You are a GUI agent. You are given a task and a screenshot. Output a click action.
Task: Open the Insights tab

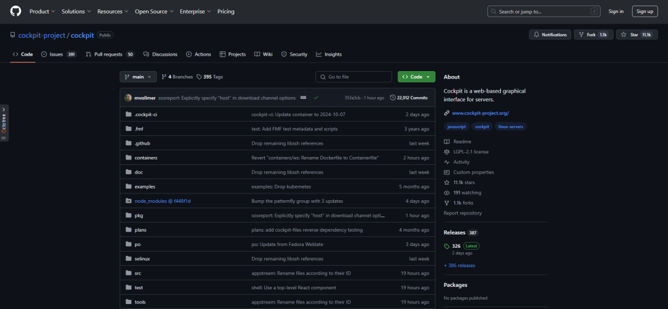[329, 54]
